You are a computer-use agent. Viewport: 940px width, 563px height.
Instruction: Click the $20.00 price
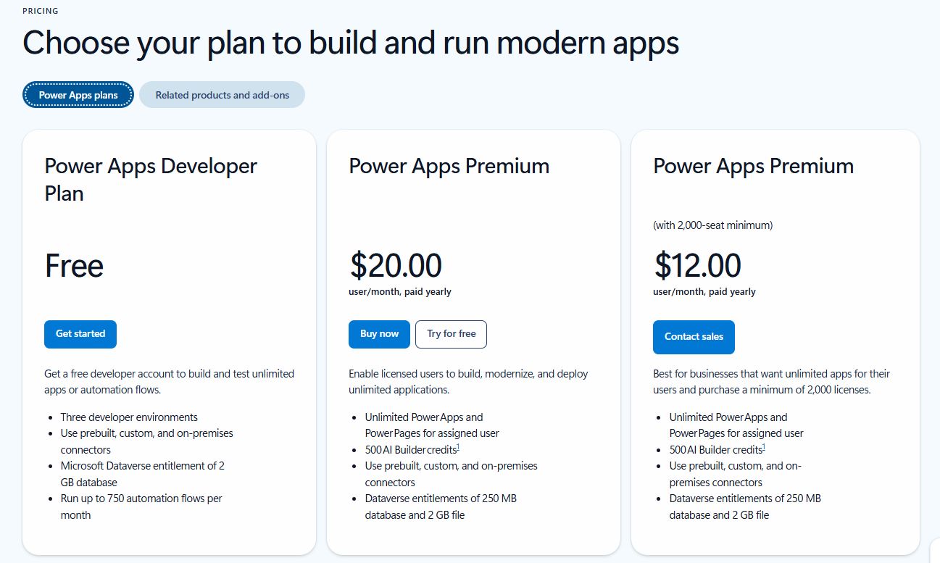pyautogui.click(x=396, y=266)
